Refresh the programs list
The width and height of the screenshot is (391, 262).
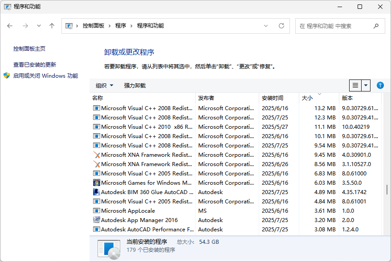pos(281,26)
